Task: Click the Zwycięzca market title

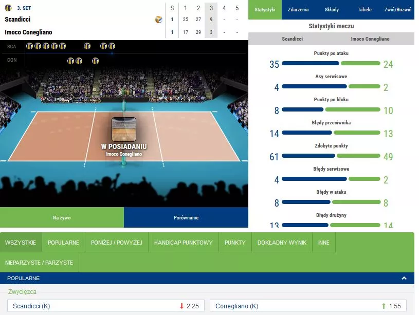Action: point(22,291)
